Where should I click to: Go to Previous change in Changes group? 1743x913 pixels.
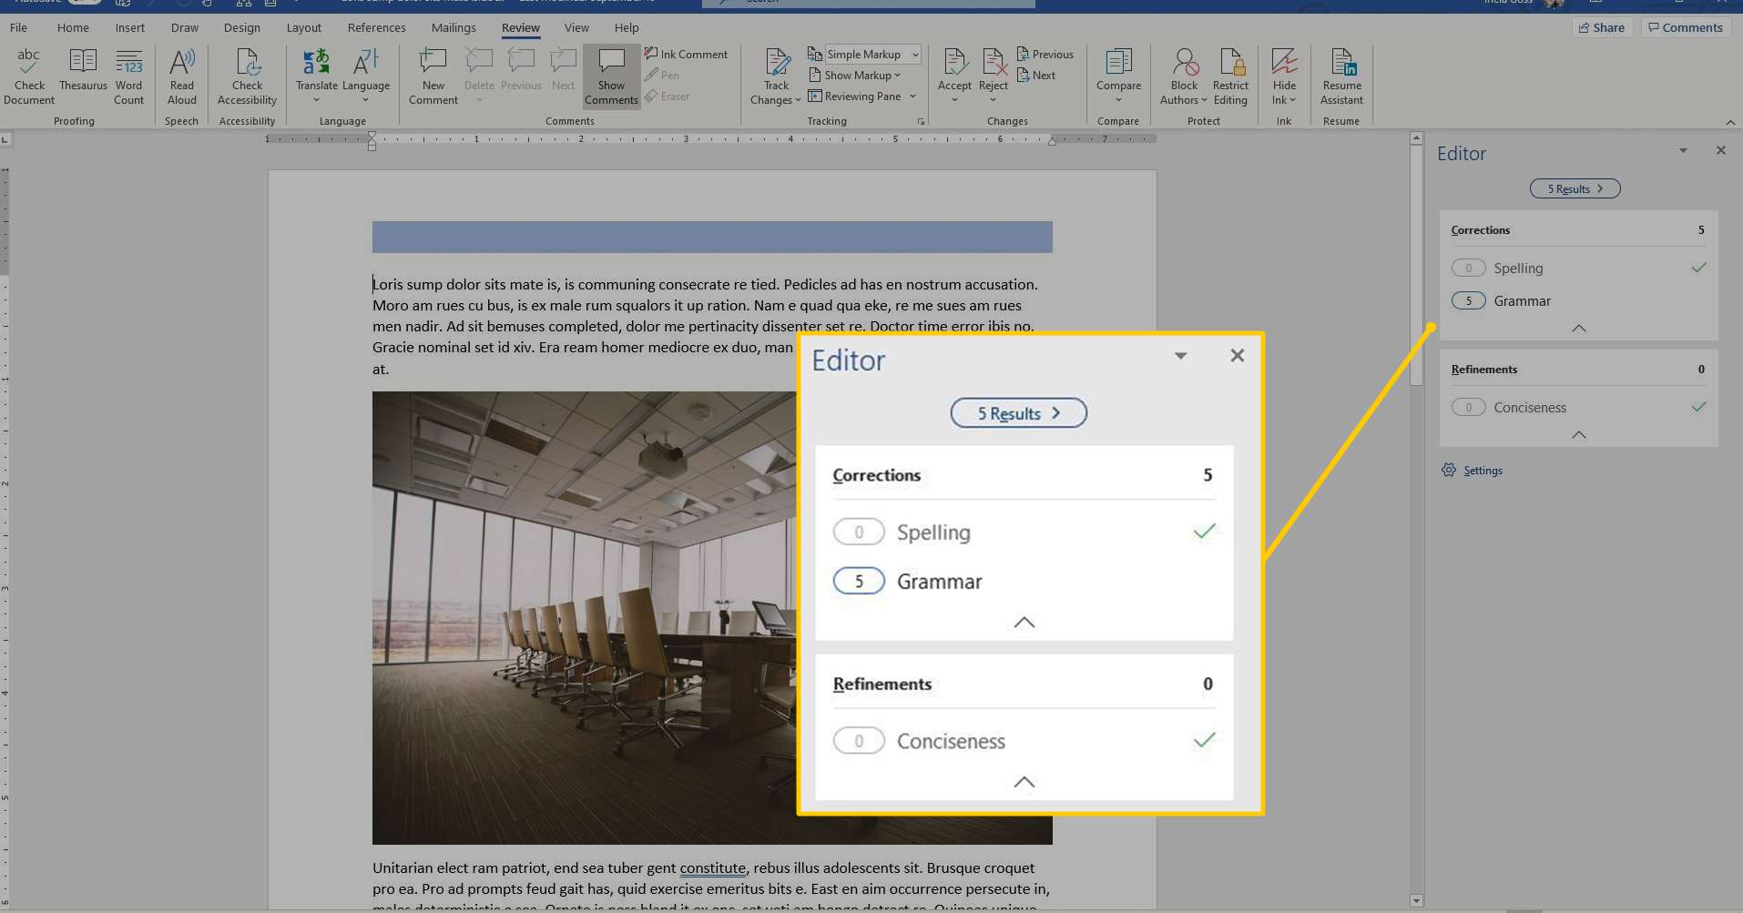pos(1045,54)
